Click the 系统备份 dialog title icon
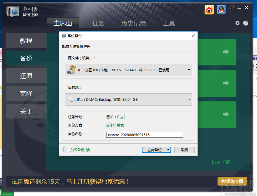This screenshot has width=257, height=196. click(64, 36)
